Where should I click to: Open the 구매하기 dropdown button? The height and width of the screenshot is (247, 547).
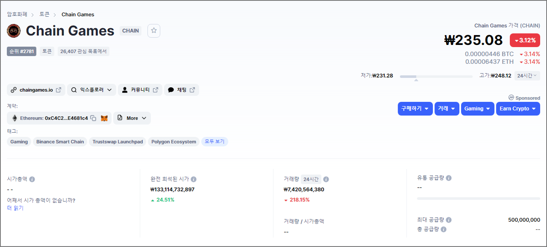(415, 109)
